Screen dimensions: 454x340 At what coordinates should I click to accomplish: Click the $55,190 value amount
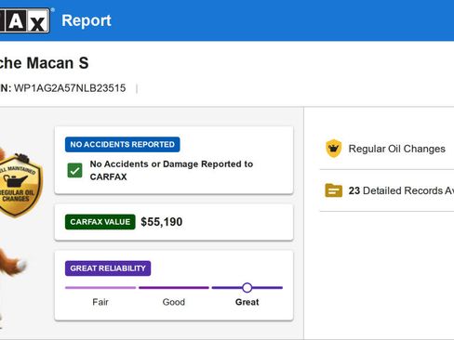click(162, 222)
